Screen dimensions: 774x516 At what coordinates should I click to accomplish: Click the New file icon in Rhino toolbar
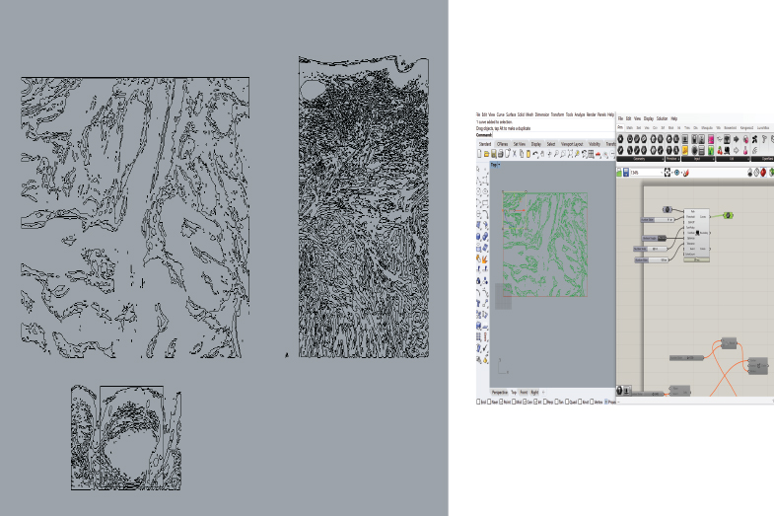[479, 154]
